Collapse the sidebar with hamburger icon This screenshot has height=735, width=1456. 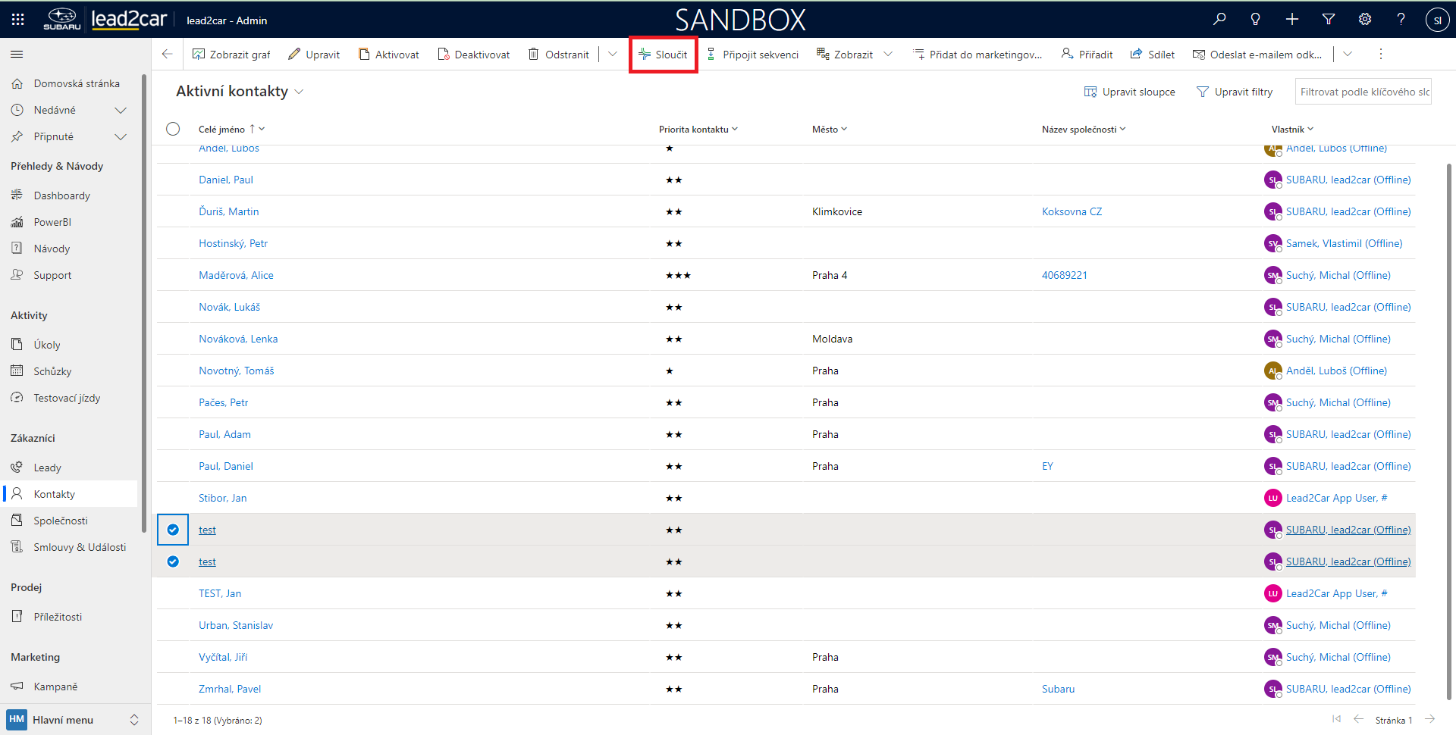pyautogui.click(x=17, y=55)
